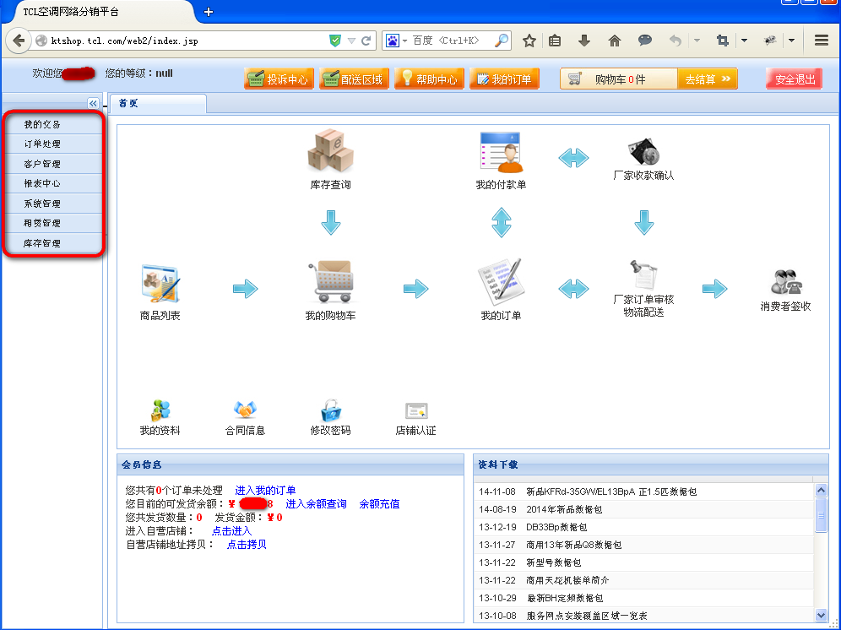Click the search magnifier icon

pyautogui.click(x=502, y=41)
